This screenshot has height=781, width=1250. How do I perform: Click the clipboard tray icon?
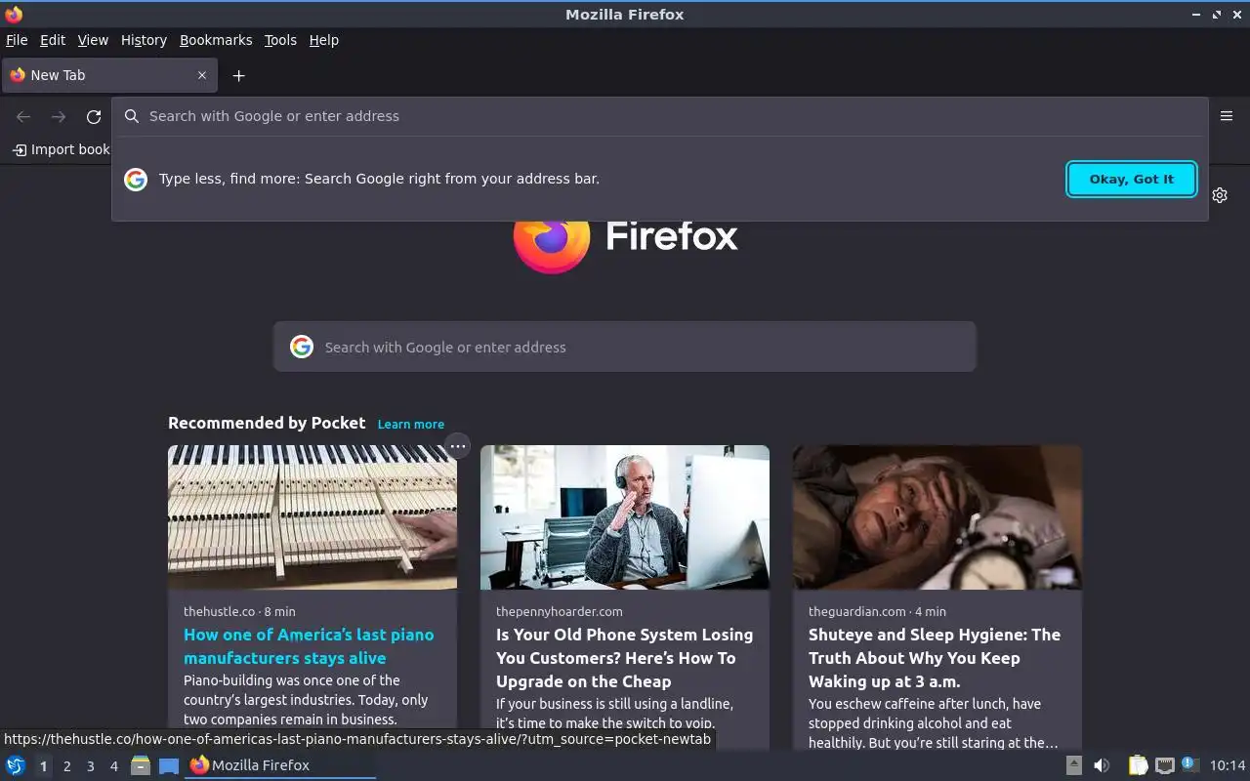coord(1138,765)
